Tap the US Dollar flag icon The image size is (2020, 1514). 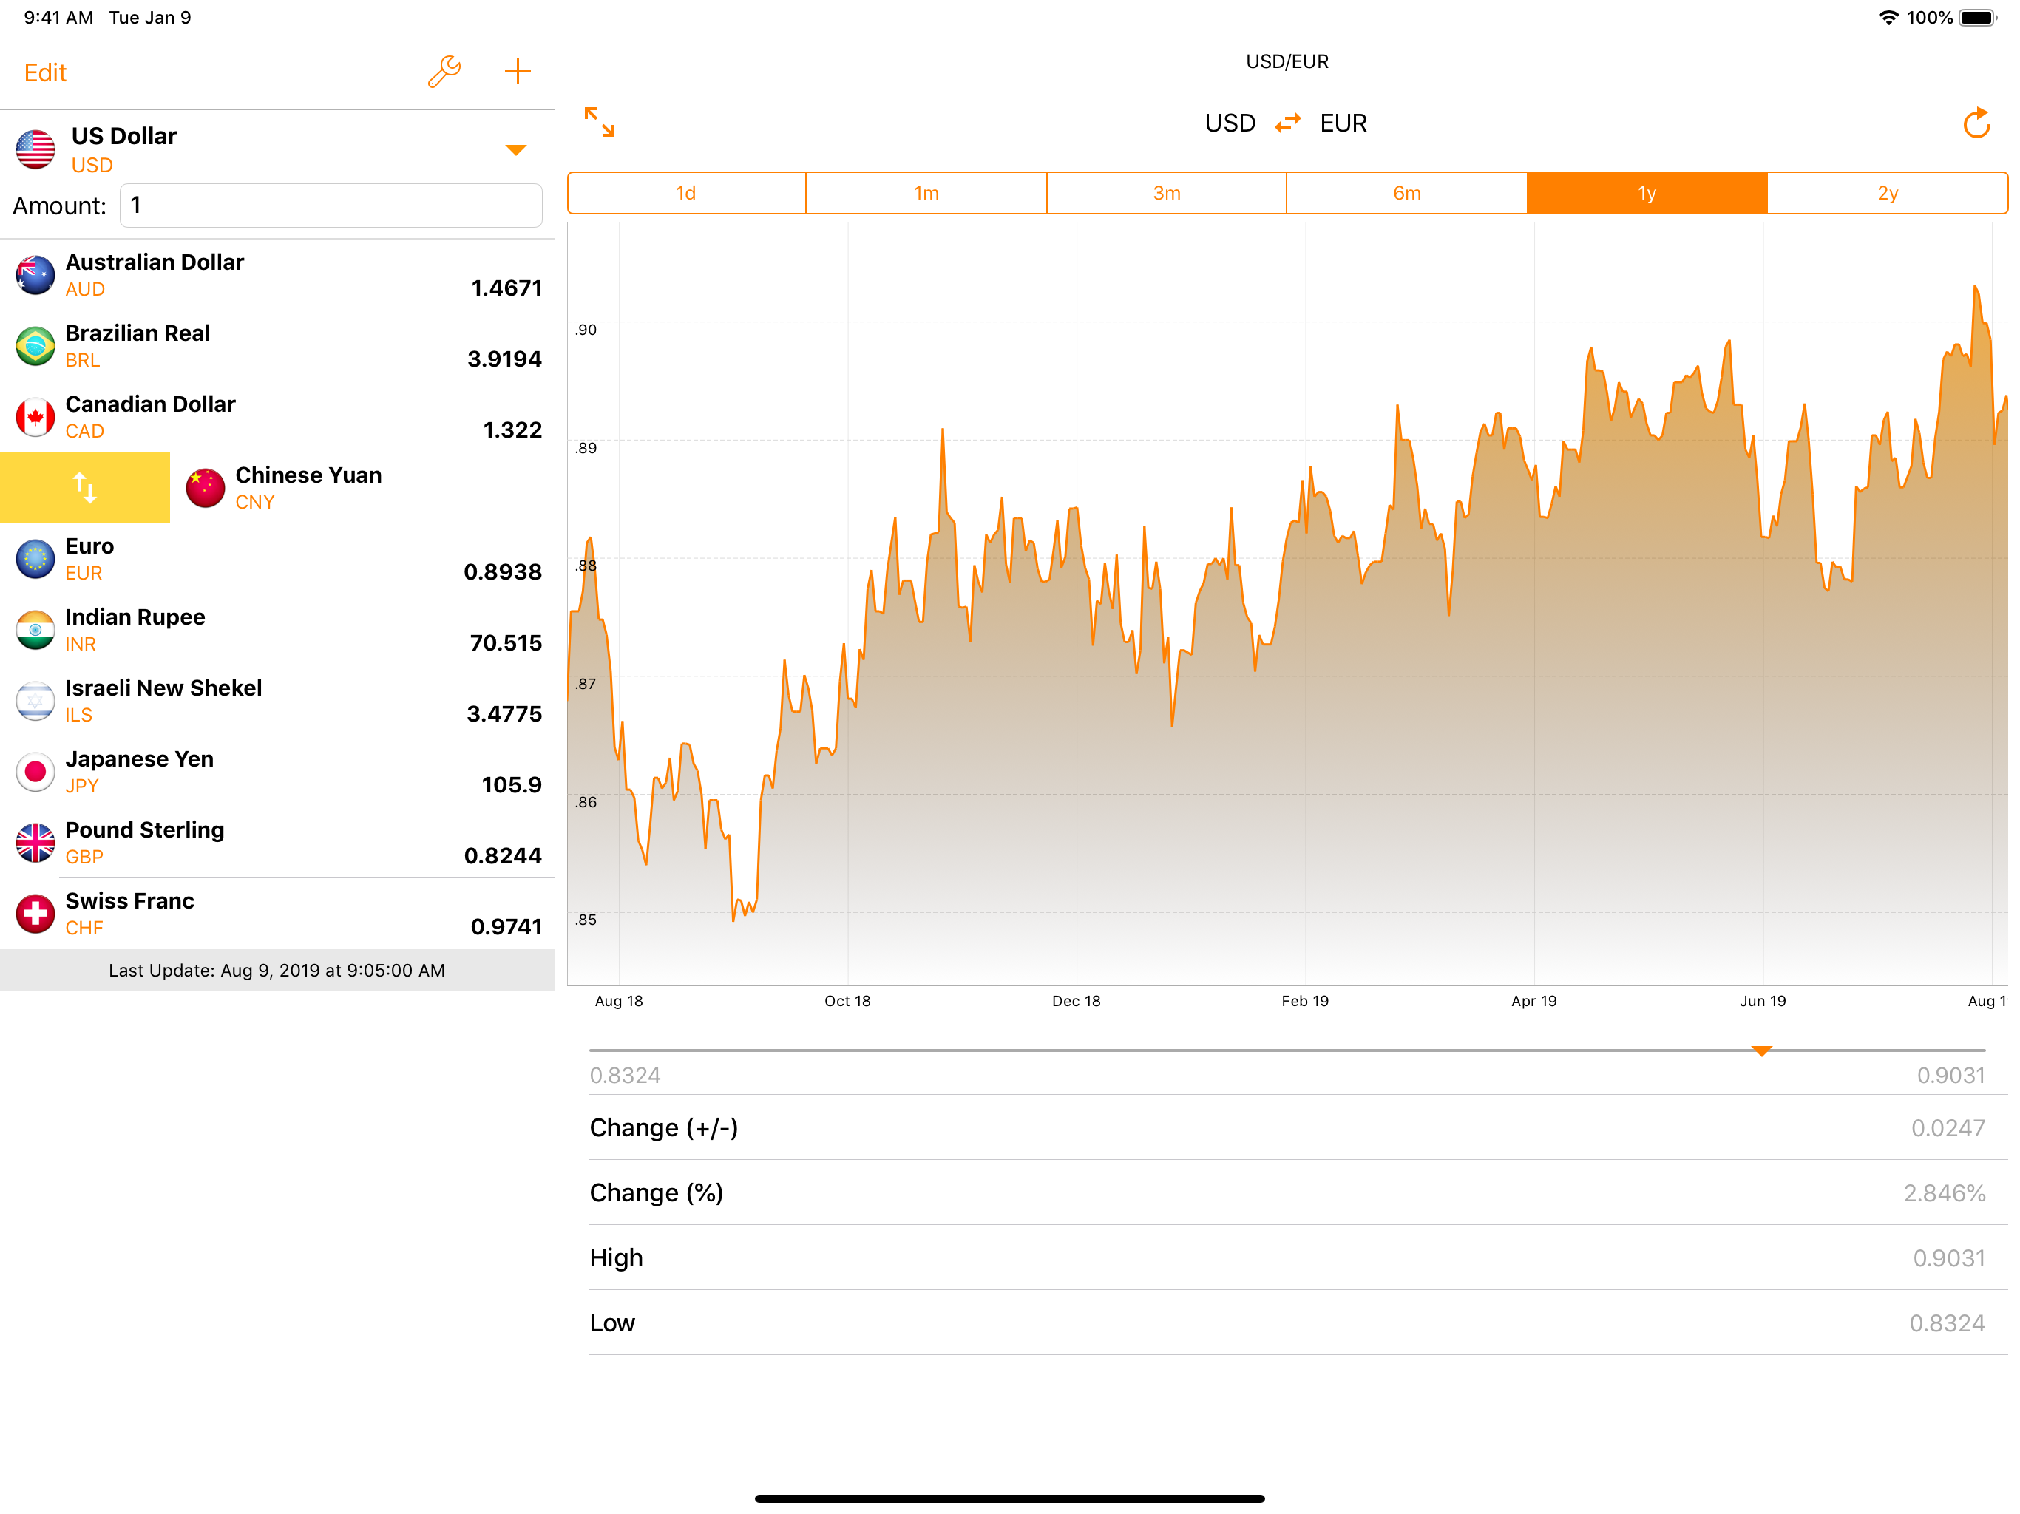coord(35,150)
